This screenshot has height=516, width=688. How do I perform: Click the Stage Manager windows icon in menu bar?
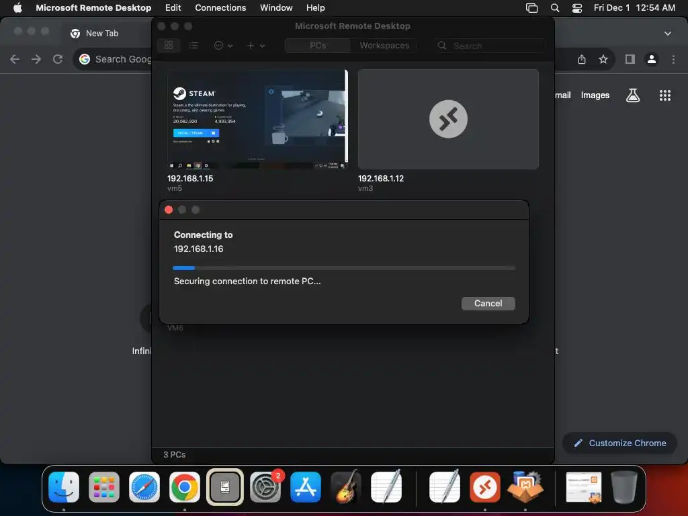pos(531,7)
